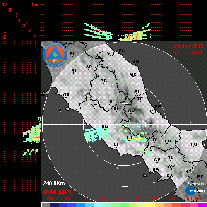Click the 17 Km altitude scale label

pos(5,5)
